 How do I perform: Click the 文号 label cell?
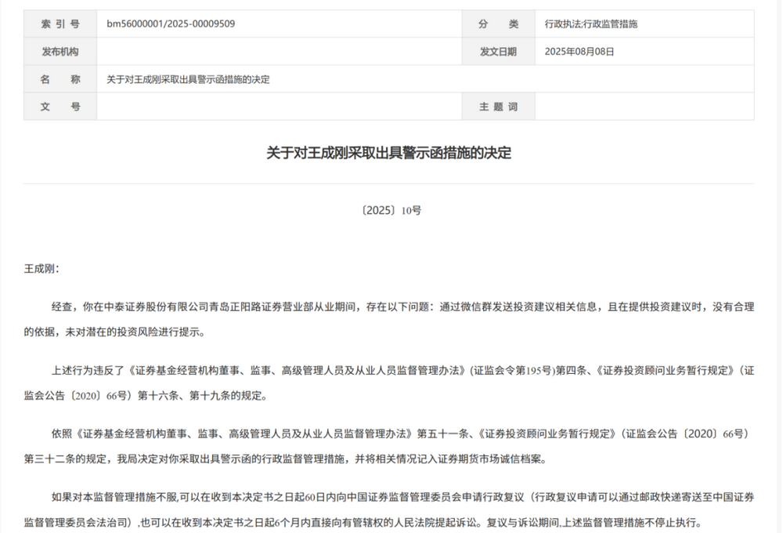pyautogui.click(x=60, y=106)
